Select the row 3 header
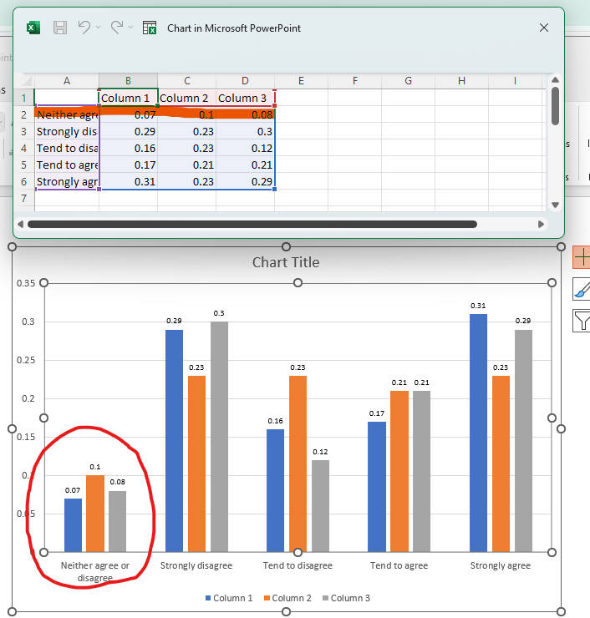This screenshot has width=590, height=618. click(x=23, y=131)
